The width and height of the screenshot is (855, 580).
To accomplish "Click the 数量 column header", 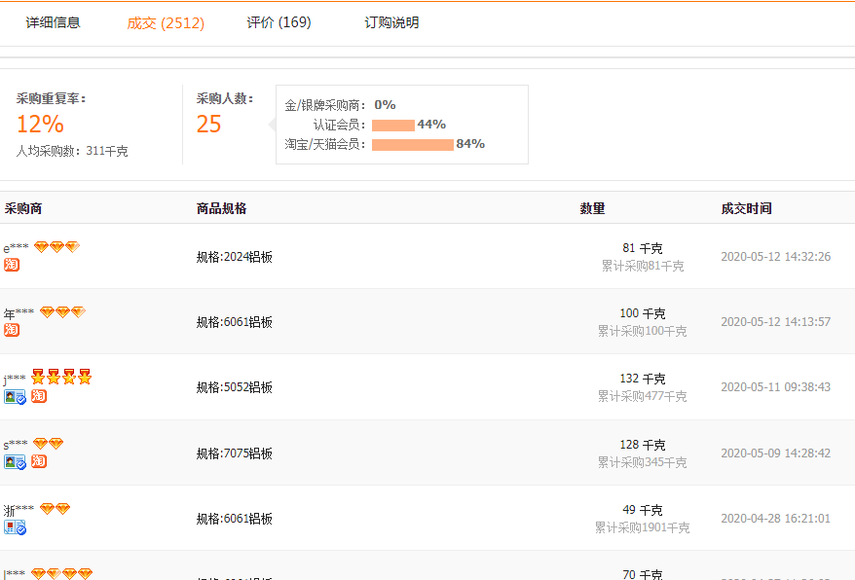I will click(592, 209).
